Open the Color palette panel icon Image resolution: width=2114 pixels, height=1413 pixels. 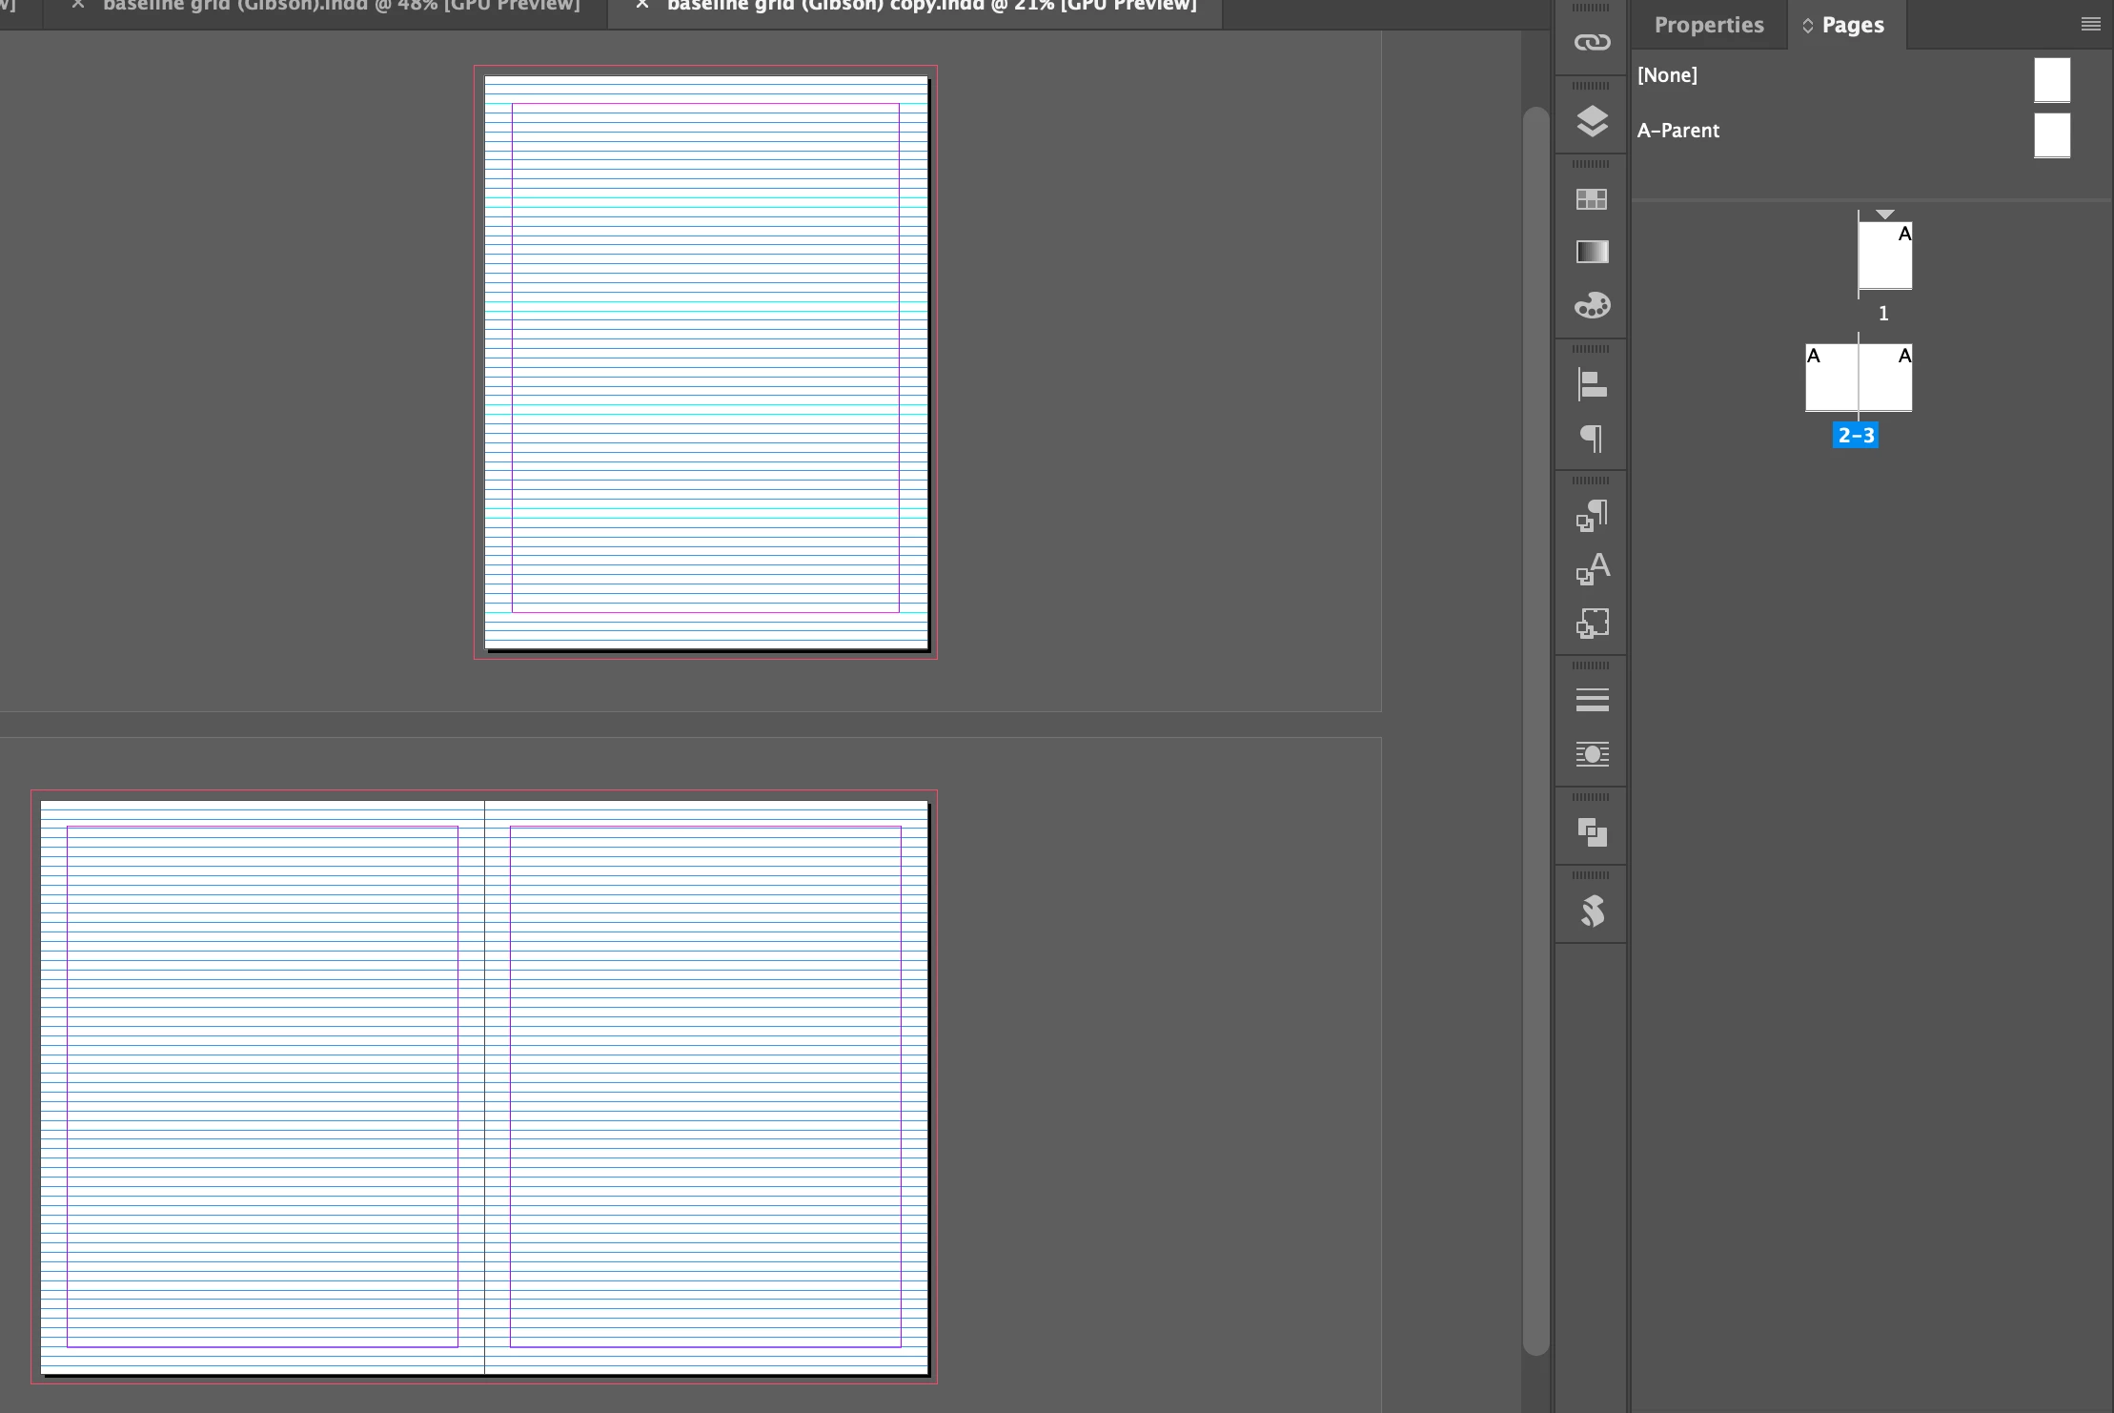pyautogui.click(x=1592, y=306)
